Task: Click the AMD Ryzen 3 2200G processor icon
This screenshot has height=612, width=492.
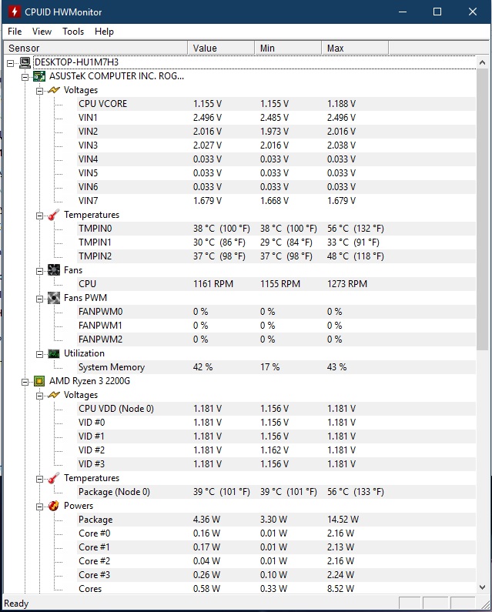Action: pyautogui.click(x=39, y=381)
